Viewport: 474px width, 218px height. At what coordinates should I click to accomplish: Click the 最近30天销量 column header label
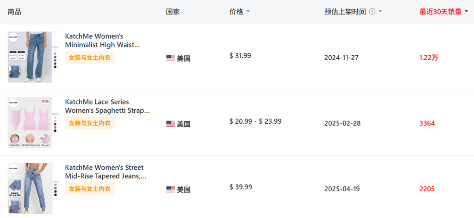click(x=440, y=12)
